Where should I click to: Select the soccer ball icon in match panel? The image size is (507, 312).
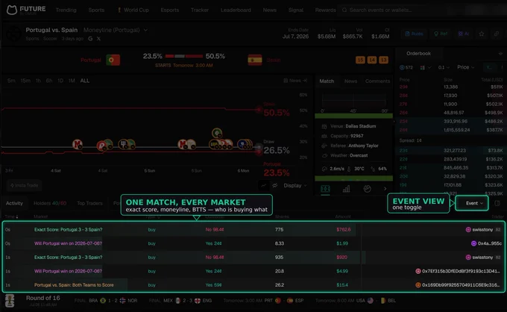pos(367,189)
